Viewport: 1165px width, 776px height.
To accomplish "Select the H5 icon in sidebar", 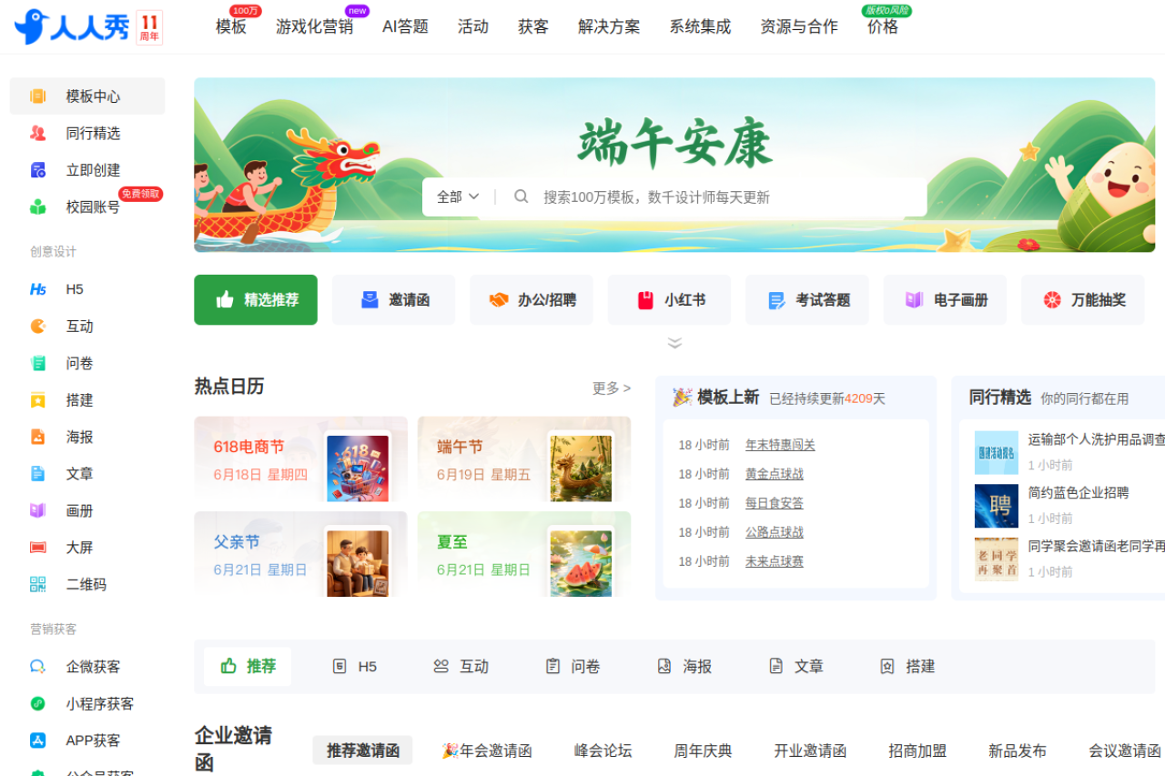I will (37, 289).
